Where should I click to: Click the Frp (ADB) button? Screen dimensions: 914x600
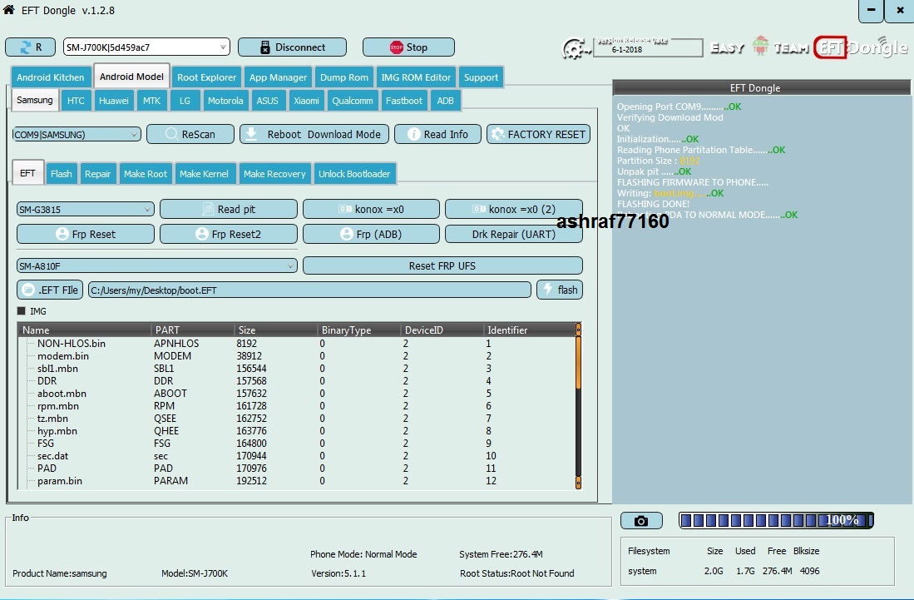371,234
